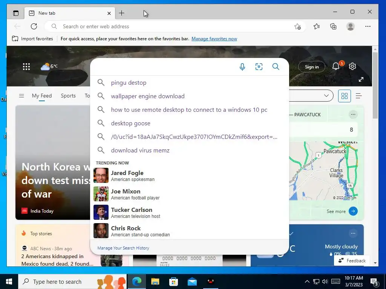Click the search magnifier button in search box

click(276, 67)
